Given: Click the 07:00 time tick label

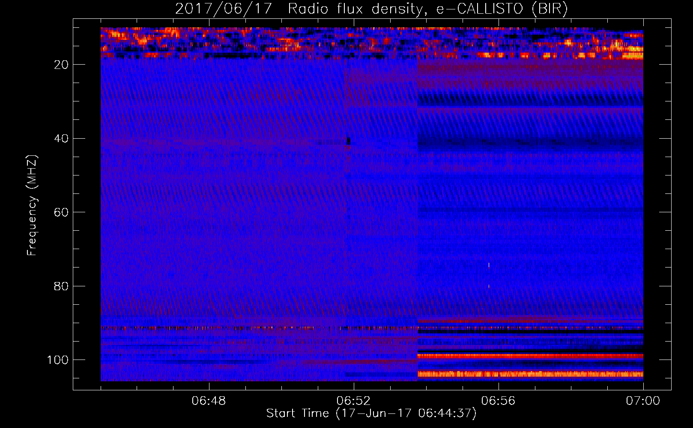Looking at the screenshot, I should point(643,401).
